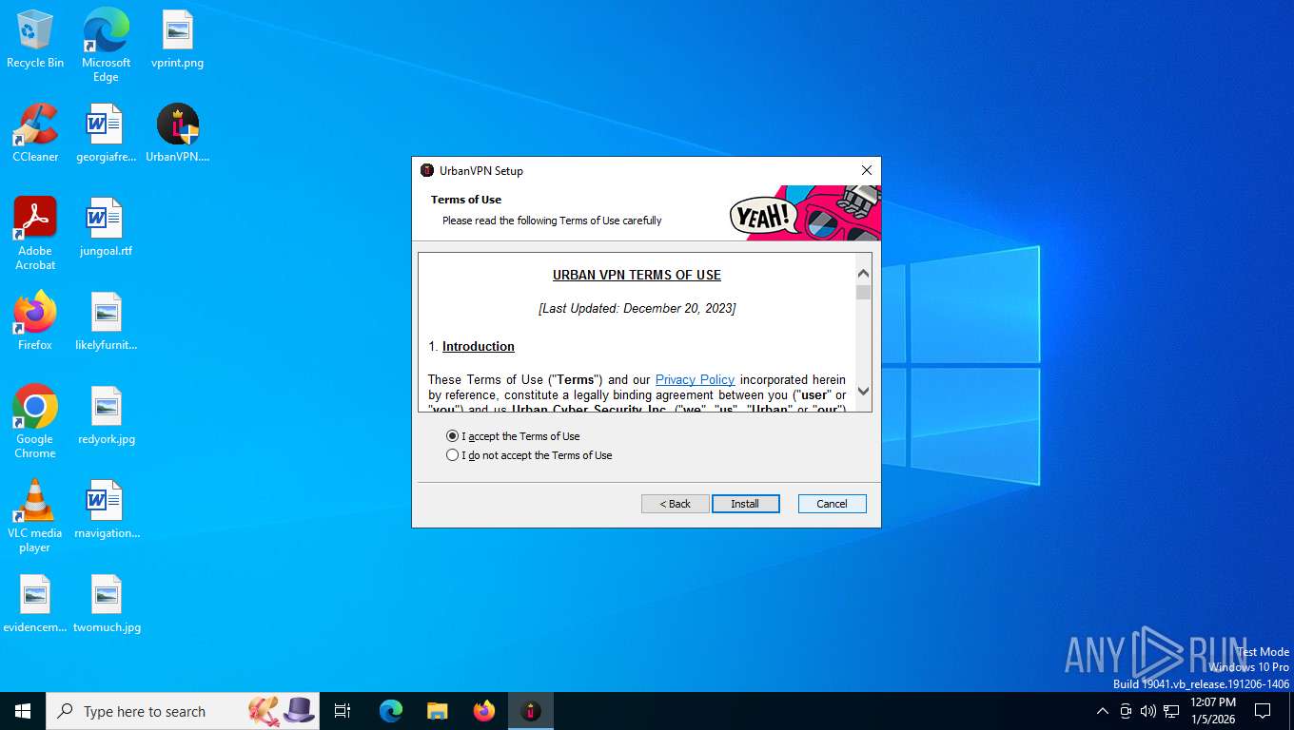
Task: Select the navigation... Word document
Action: coord(106,509)
